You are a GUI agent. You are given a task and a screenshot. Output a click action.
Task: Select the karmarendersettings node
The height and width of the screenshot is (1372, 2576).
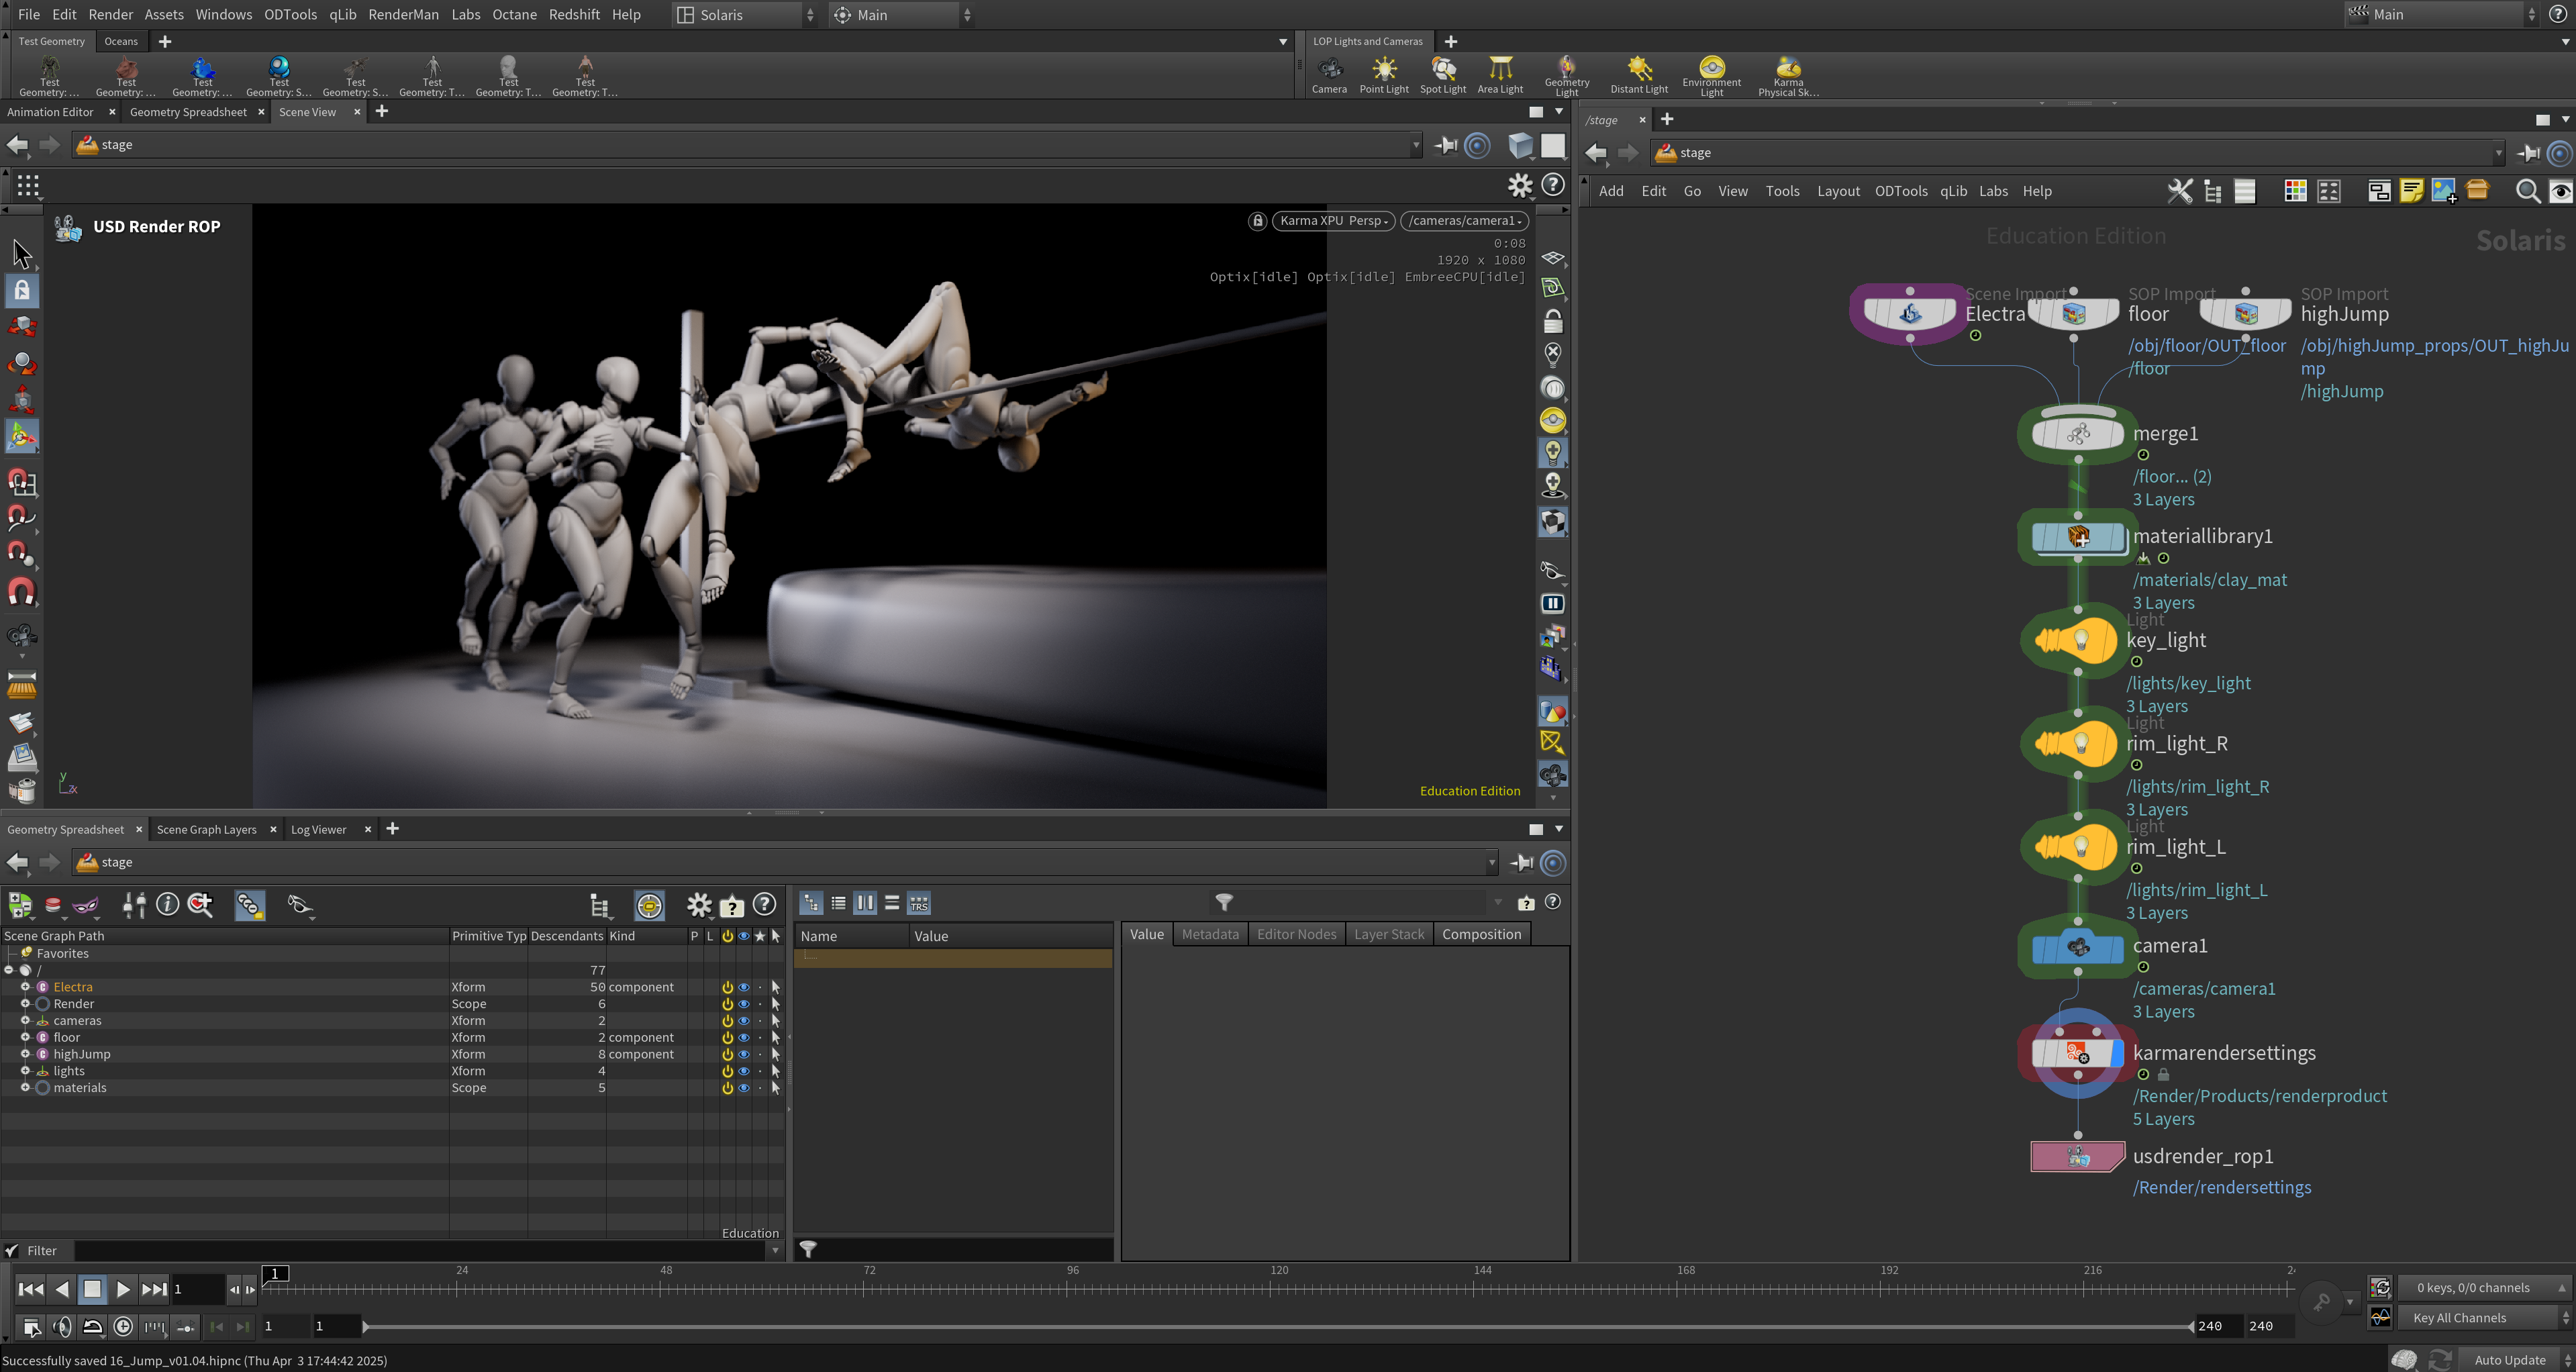pos(2077,1053)
